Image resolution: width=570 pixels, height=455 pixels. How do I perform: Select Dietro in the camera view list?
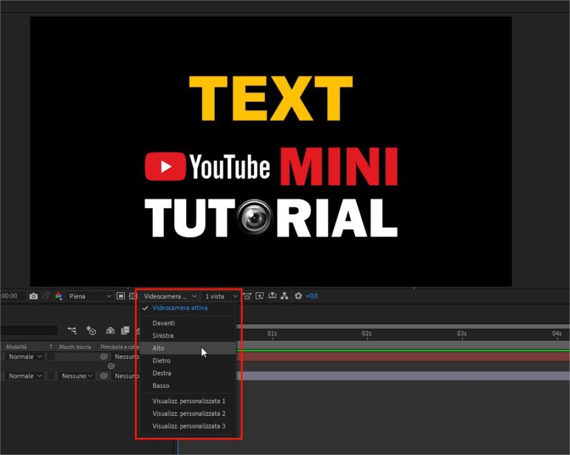[x=161, y=361]
